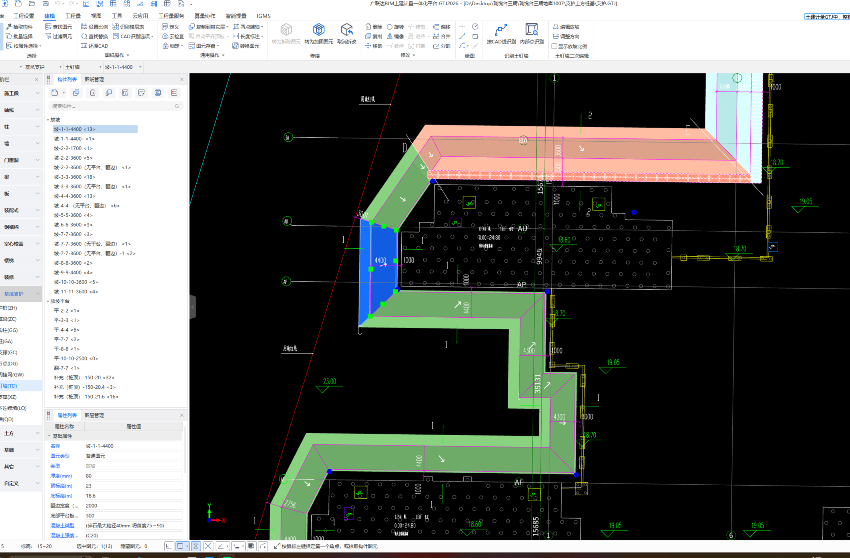The image size is (850, 558).
Task: Click the 拾取构件 eyedropper tool
Action: (x=20, y=27)
